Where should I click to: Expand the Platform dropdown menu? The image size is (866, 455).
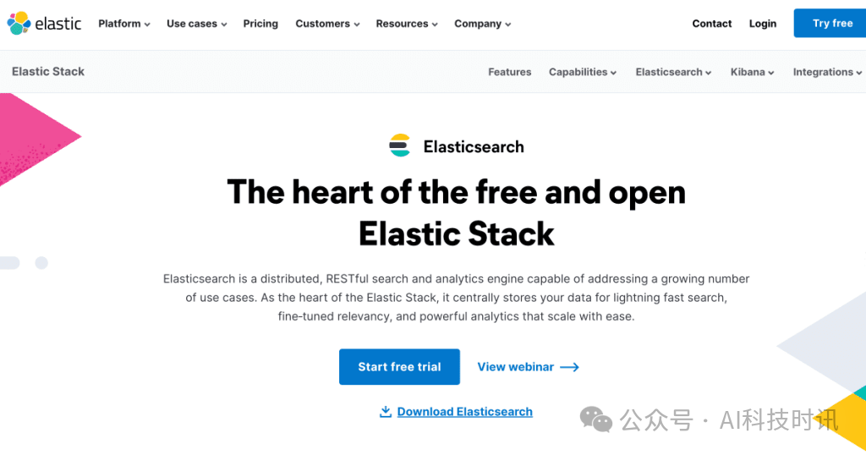point(123,24)
